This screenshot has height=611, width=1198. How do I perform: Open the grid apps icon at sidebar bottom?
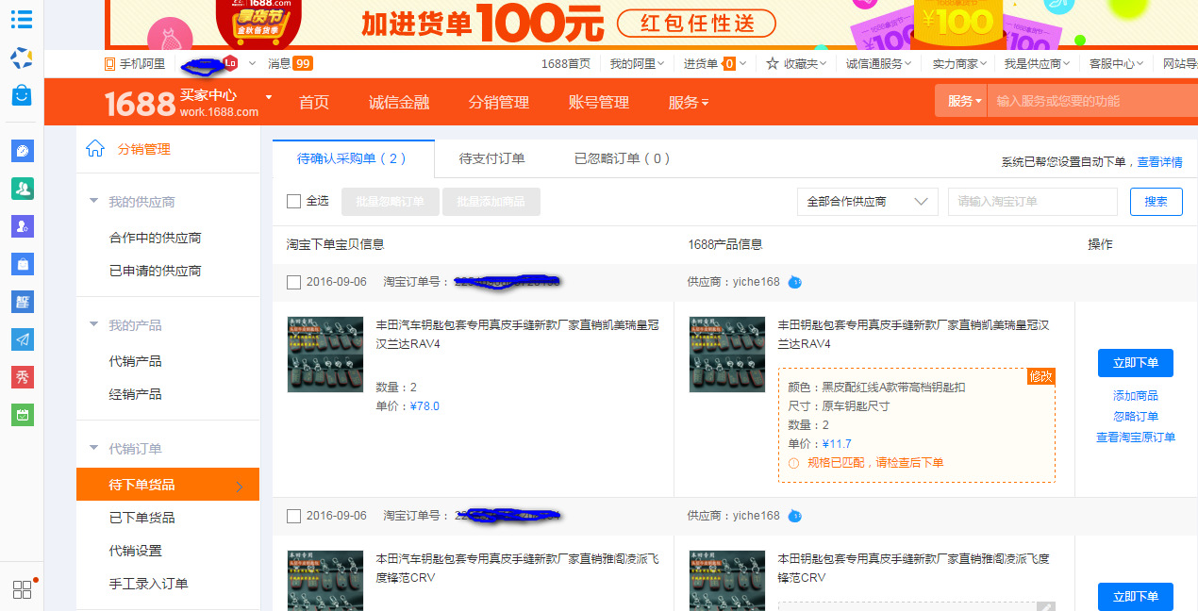pyautogui.click(x=22, y=587)
